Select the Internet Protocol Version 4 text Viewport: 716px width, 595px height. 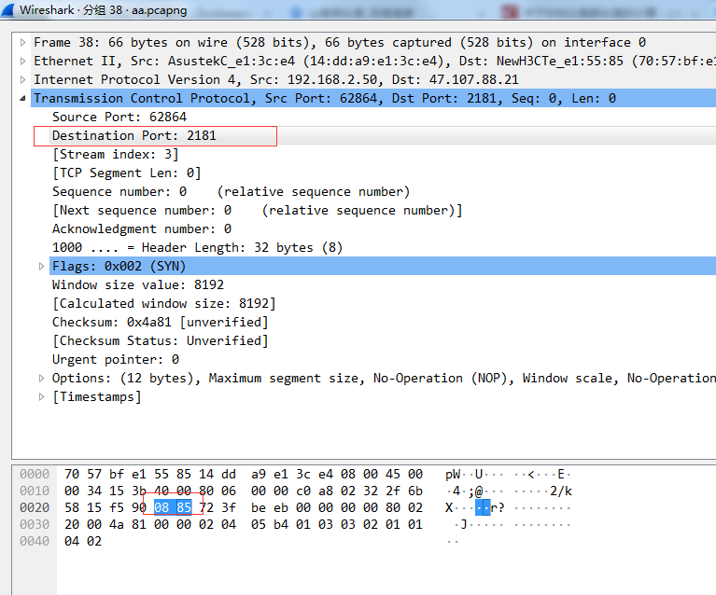point(276,79)
